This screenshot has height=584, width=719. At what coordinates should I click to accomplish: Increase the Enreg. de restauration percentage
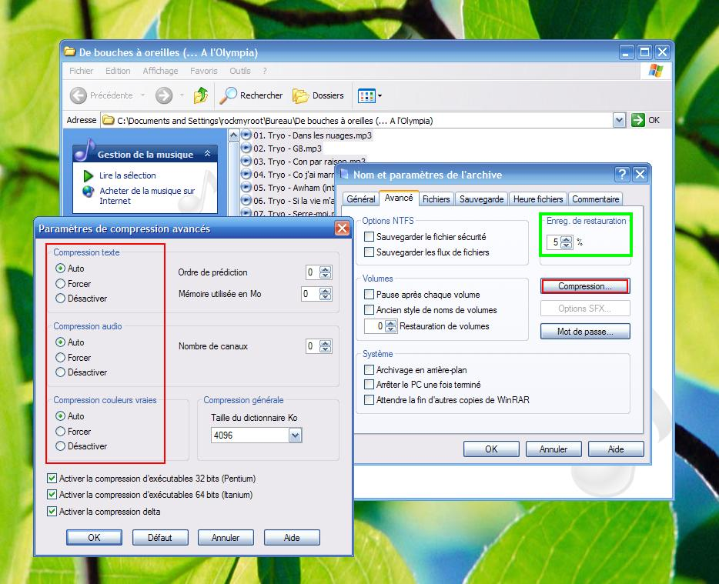pos(567,239)
